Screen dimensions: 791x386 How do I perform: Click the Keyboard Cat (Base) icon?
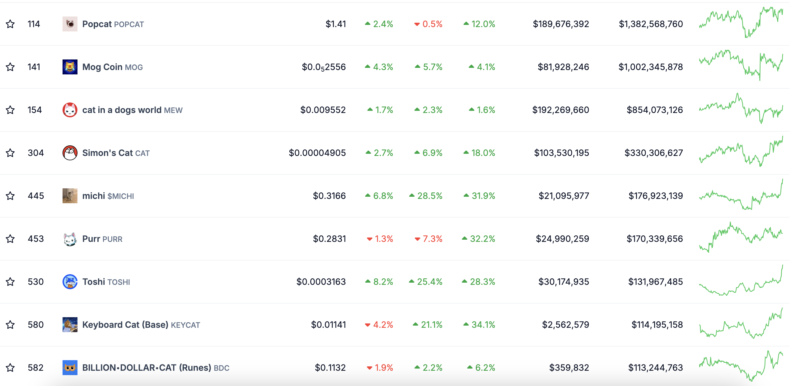pos(70,325)
